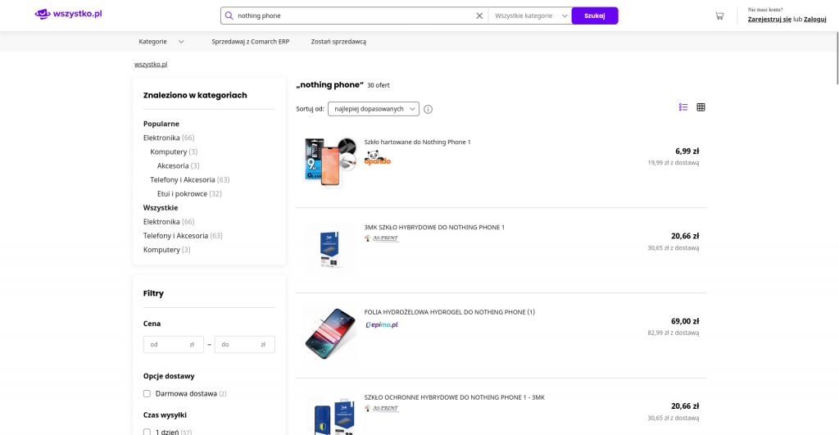
Task: Open the Wszystkie kategorie dropdown
Action: 530,16
